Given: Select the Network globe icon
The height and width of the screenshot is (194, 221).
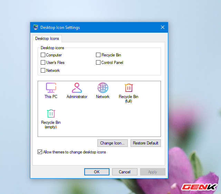Looking at the screenshot, I should coord(103,88).
